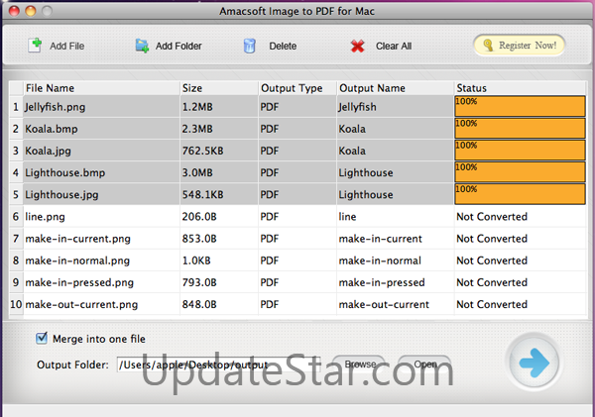The width and height of the screenshot is (595, 417).
Task: Click the Output Type column header
Action: (x=297, y=88)
